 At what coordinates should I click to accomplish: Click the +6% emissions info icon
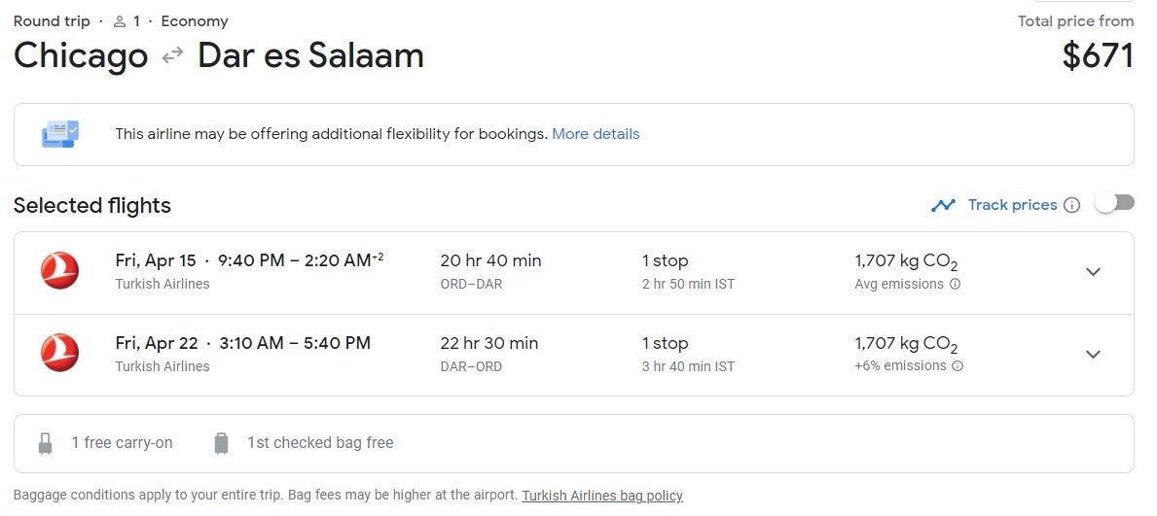(958, 366)
